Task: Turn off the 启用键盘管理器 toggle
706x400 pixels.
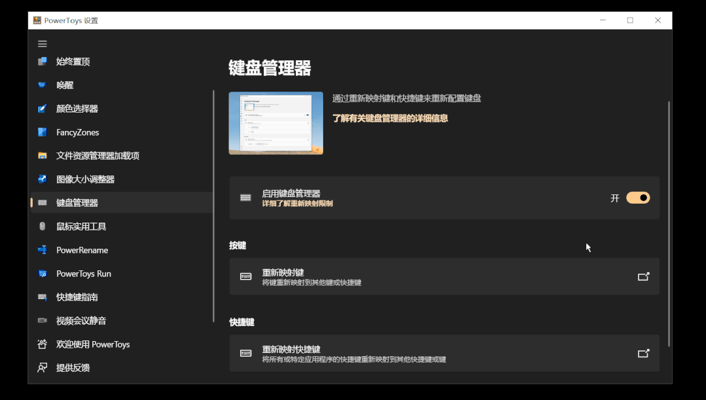Action: click(638, 198)
